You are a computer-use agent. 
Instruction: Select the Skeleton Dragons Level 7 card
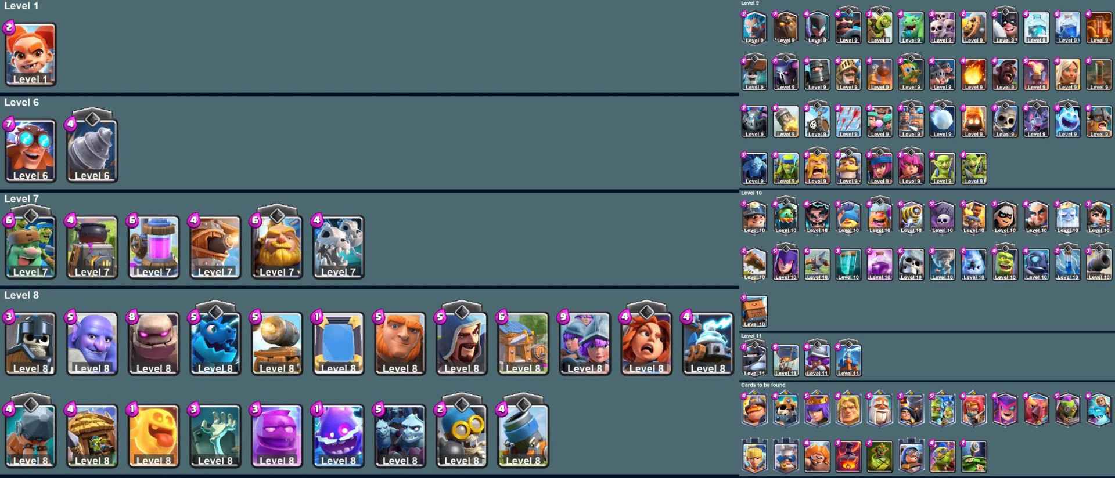point(338,247)
